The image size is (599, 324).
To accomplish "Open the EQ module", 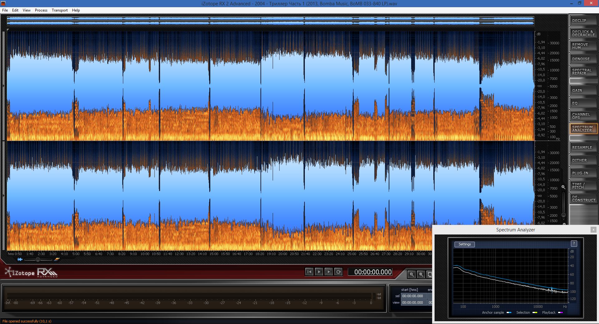I will point(583,103).
